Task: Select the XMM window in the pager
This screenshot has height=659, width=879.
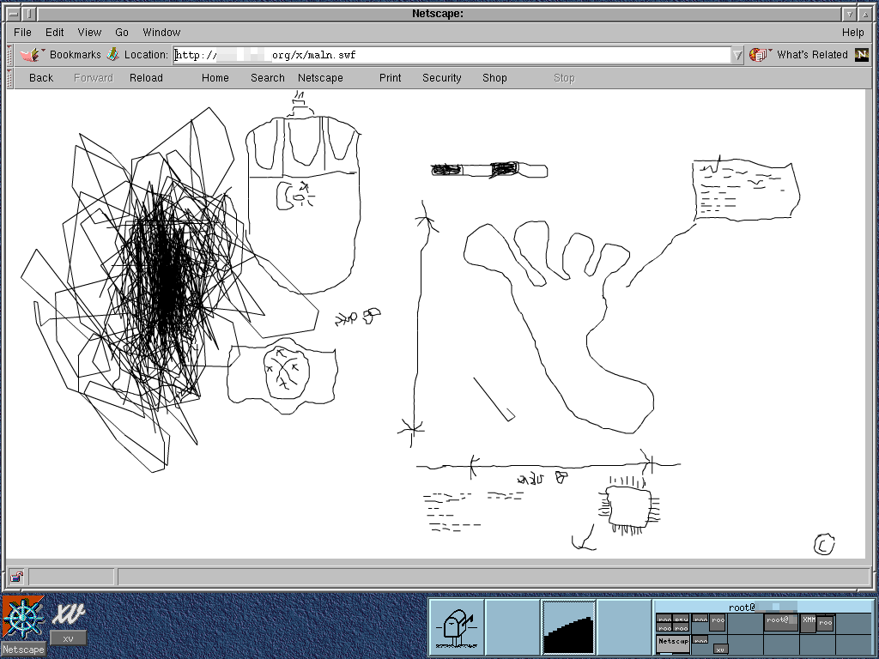Action: click(809, 622)
